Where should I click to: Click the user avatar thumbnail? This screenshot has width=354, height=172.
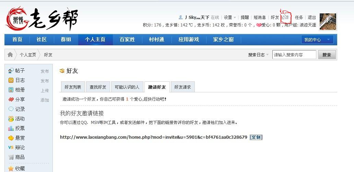(328, 22)
